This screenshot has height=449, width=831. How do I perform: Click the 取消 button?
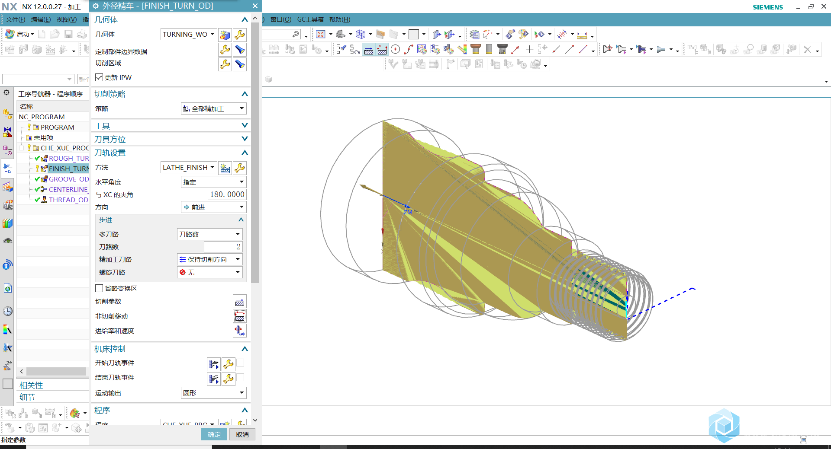coord(242,434)
